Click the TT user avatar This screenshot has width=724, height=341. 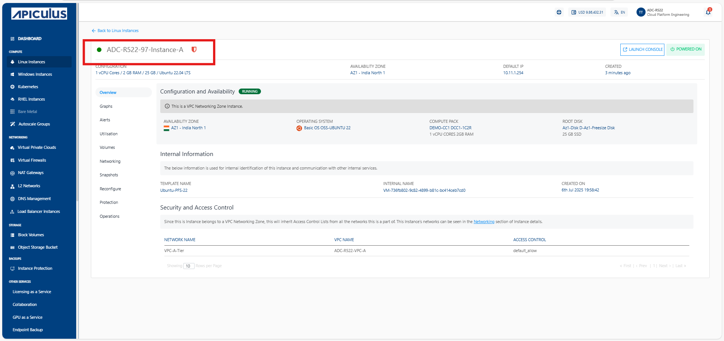point(641,12)
